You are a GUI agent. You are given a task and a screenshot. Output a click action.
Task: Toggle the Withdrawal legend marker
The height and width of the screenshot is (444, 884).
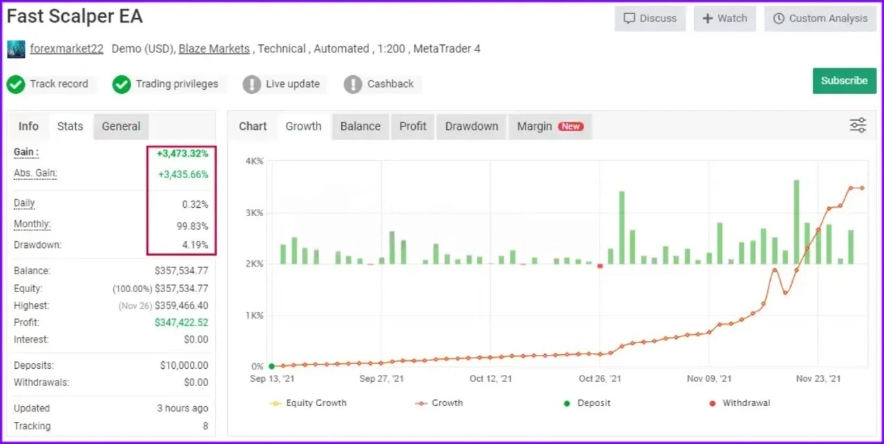[x=739, y=403]
